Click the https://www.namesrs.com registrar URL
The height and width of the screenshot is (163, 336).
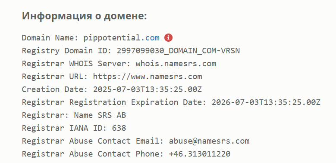[148, 77]
